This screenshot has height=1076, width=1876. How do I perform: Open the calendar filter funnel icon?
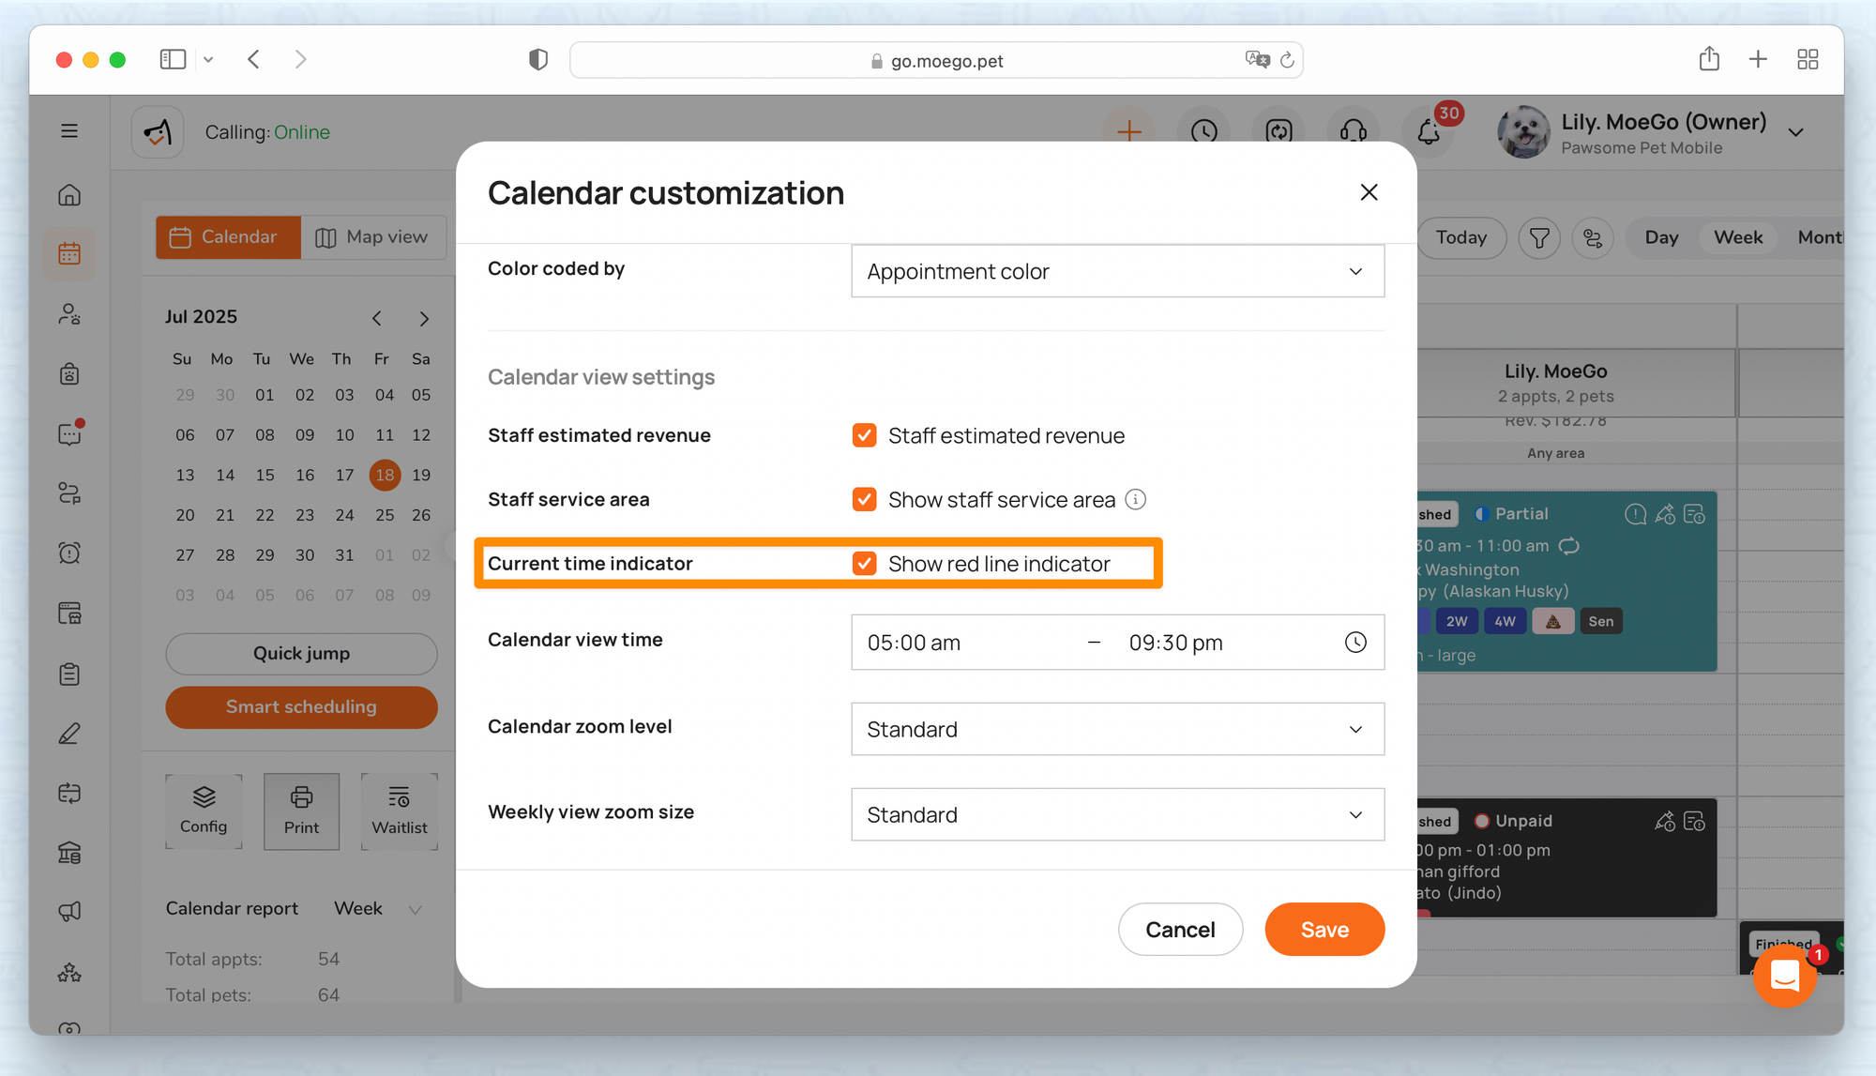point(1539,238)
